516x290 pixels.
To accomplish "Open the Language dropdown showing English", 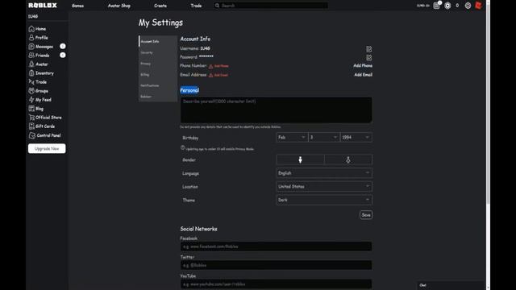I will point(324,173).
